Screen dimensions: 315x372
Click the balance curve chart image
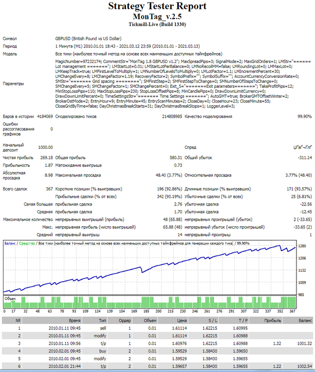click(150, 267)
